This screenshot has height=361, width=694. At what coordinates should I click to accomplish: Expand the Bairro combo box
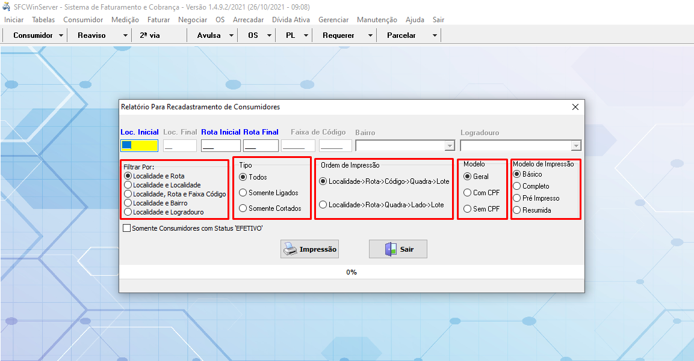click(x=449, y=146)
